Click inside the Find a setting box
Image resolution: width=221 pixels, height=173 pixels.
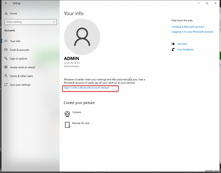click(28, 22)
